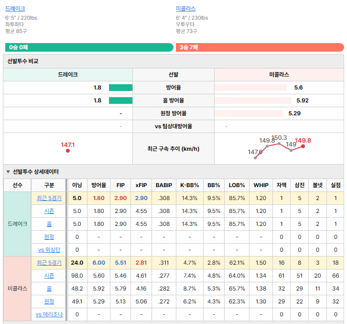
Task: Click 미콜라스's 홈 split link
Action: (x=49, y=288)
